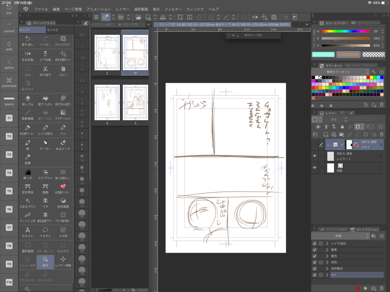Expand the わく auto action

327,275
